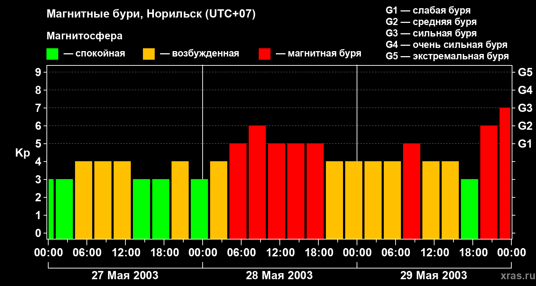536x286 pixels.
Task: Click the '28 Мая 2003' date label
Action: [x=279, y=275]
